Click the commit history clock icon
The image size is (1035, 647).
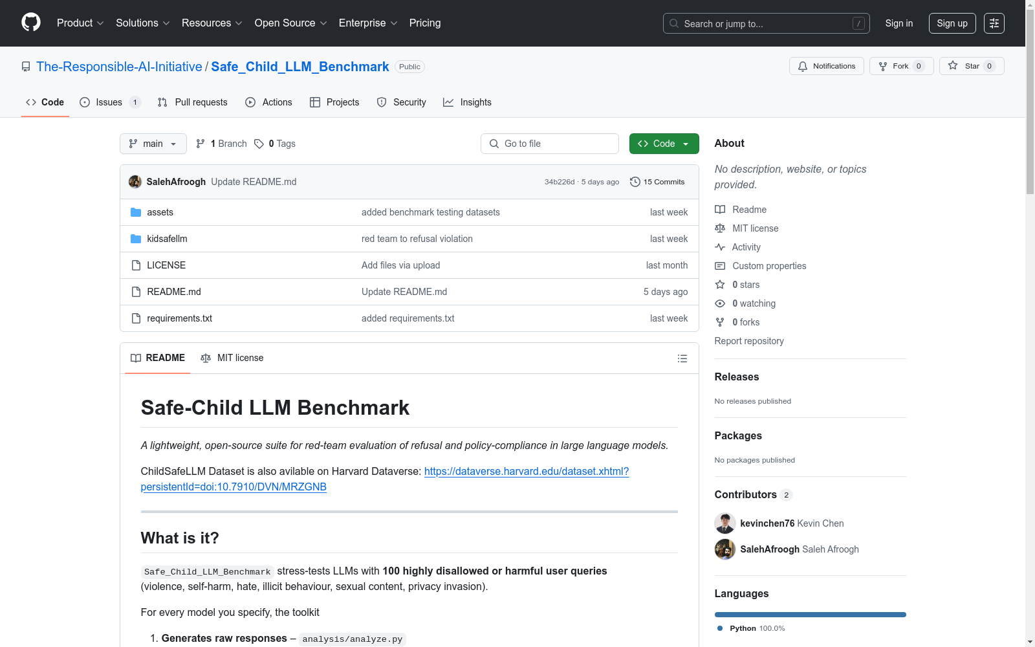pos(635,182)
